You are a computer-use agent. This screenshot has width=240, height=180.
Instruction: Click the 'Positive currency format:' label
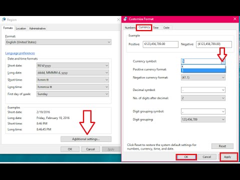[149, 69]
